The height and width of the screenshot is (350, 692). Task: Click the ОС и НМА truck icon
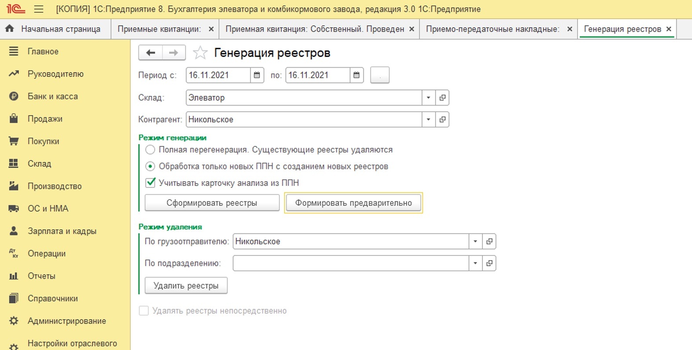pos(14,208)
